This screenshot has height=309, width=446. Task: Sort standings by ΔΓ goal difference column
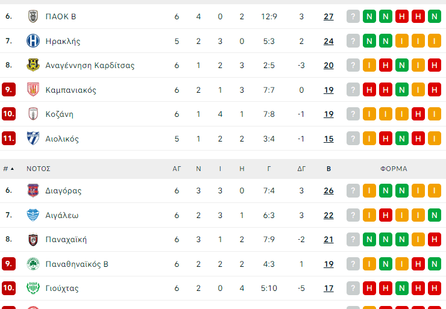[301, 169]
